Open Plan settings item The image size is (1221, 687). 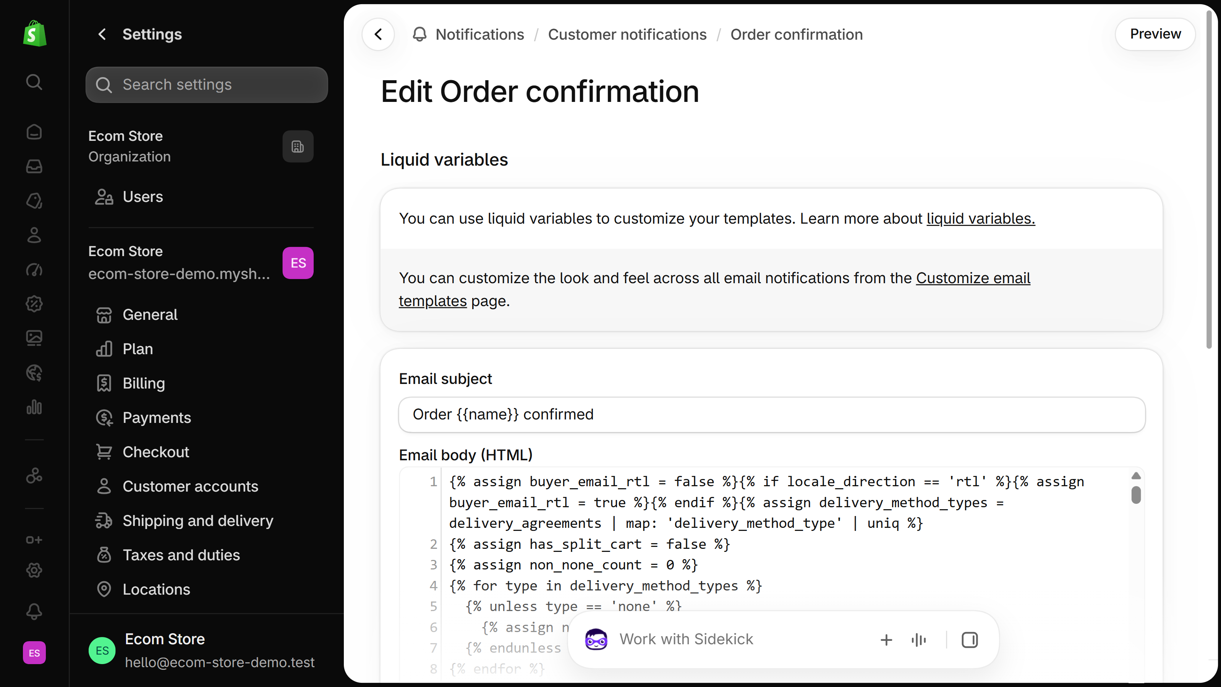point(201,349)
